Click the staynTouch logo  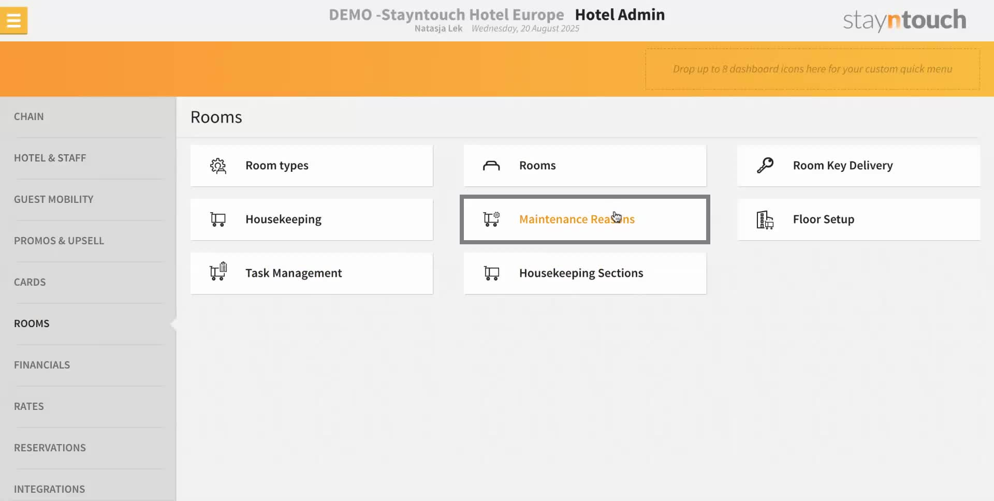click(904, 21)
